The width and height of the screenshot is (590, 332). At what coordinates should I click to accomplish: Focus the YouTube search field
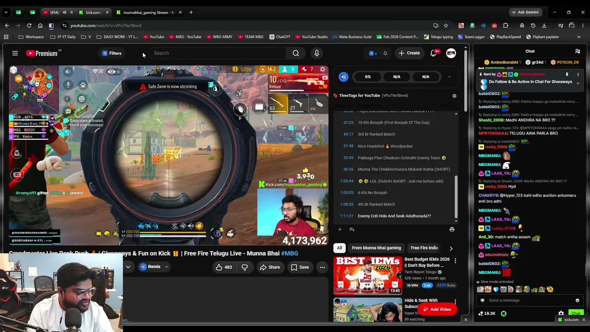click(217, 53)
